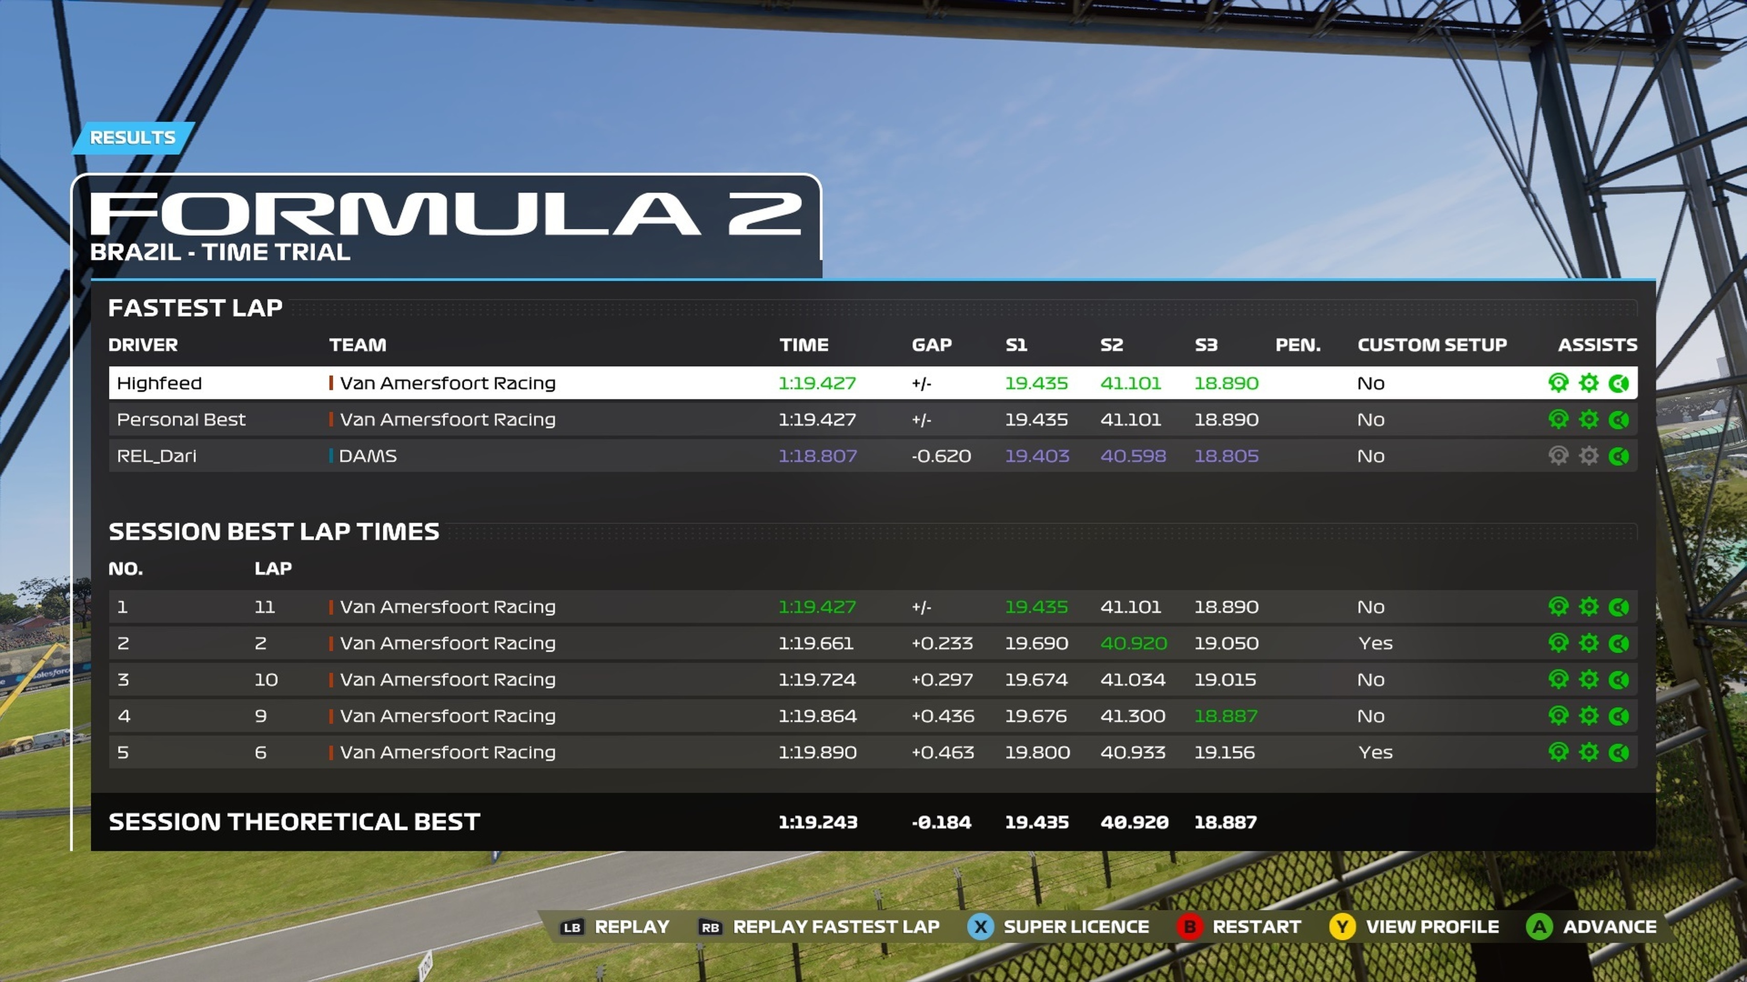The width and height of the screenshot is (1747, 982).
Task: Click the ASSISTS column header
Action: (1597, 345)
